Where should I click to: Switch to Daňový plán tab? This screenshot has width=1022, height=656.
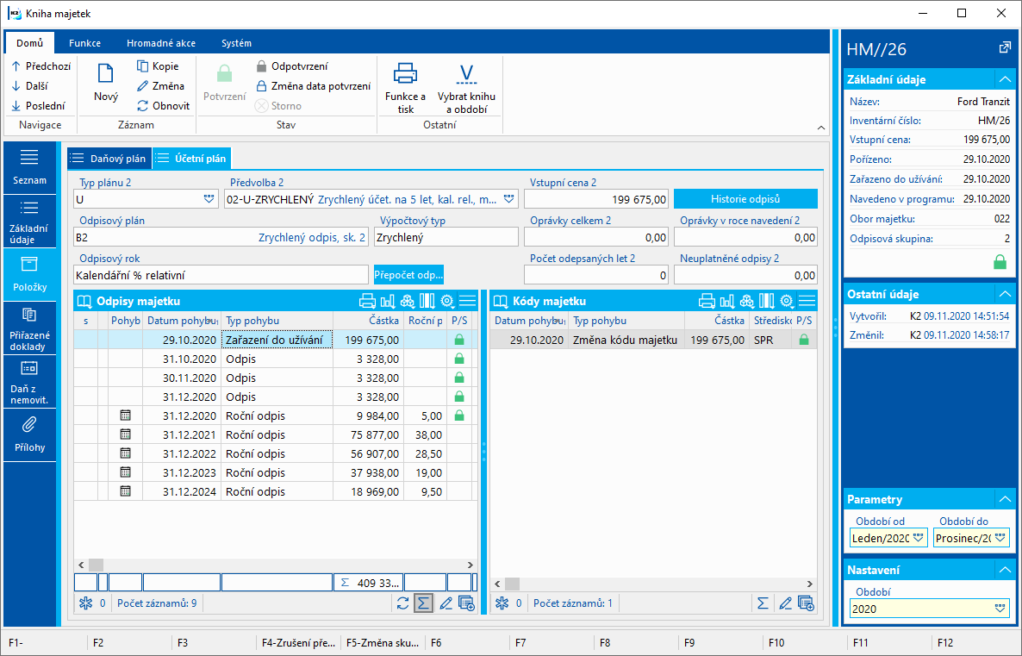pyautogui.click(x=109, y=158)
